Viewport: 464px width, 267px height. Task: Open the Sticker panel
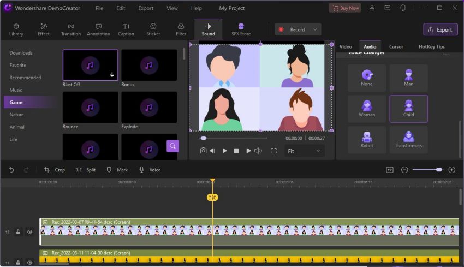click(x=153, y=29)
